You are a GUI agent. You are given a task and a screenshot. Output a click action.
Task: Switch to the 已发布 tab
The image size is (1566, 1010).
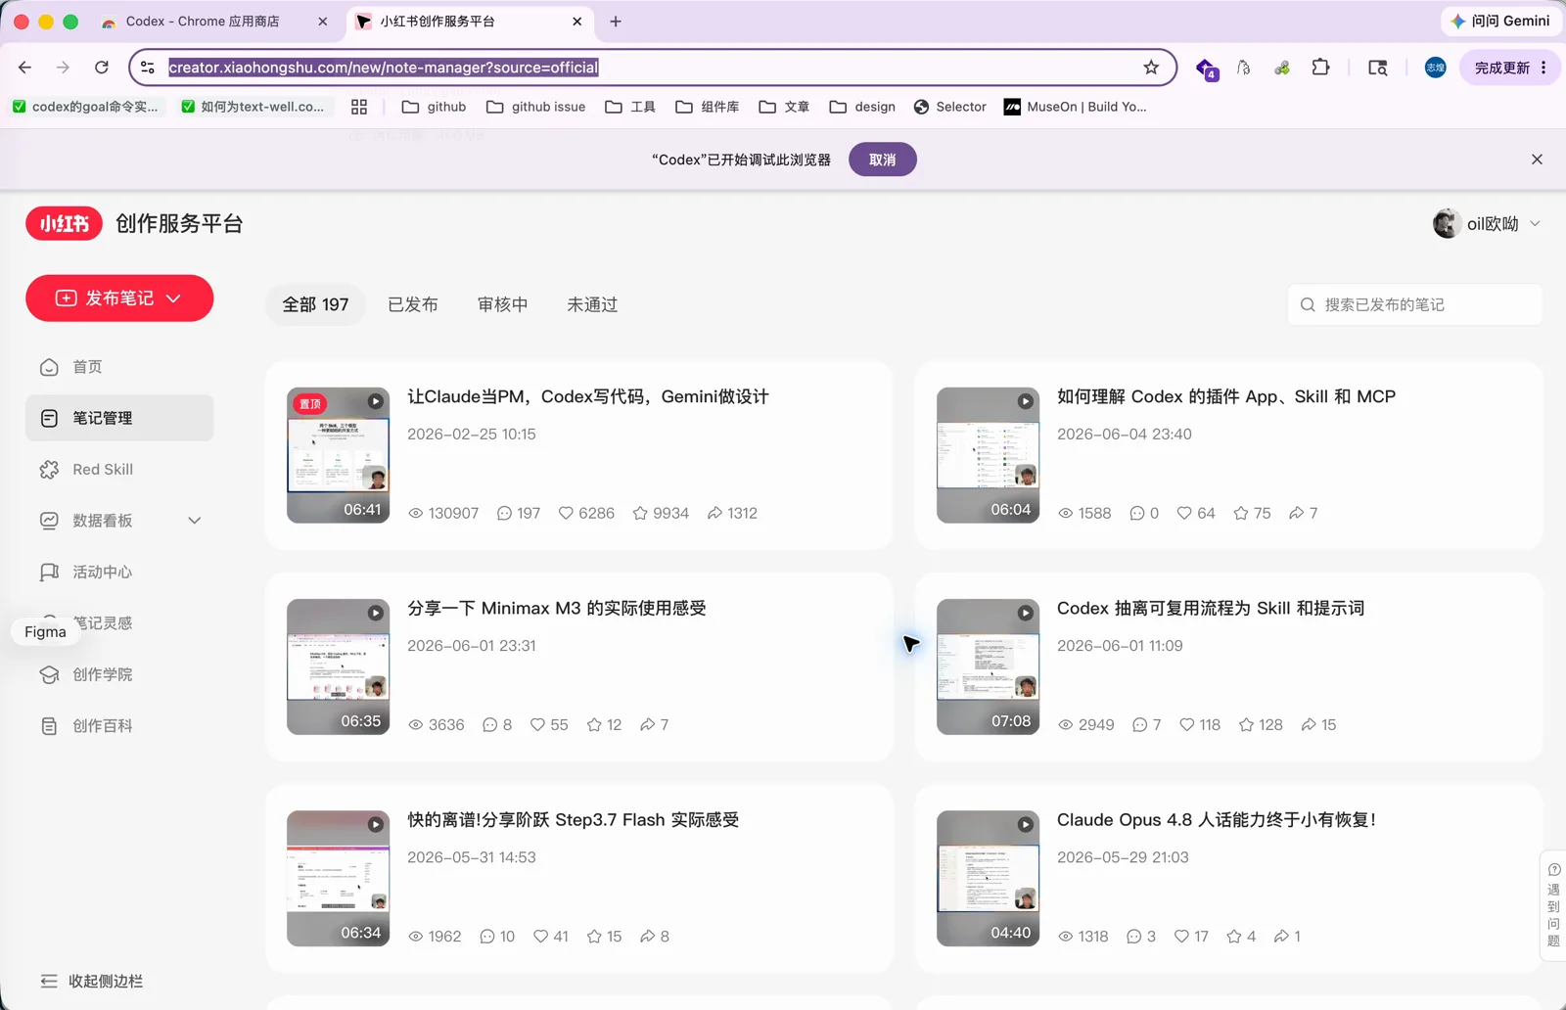tap(413, 304)
